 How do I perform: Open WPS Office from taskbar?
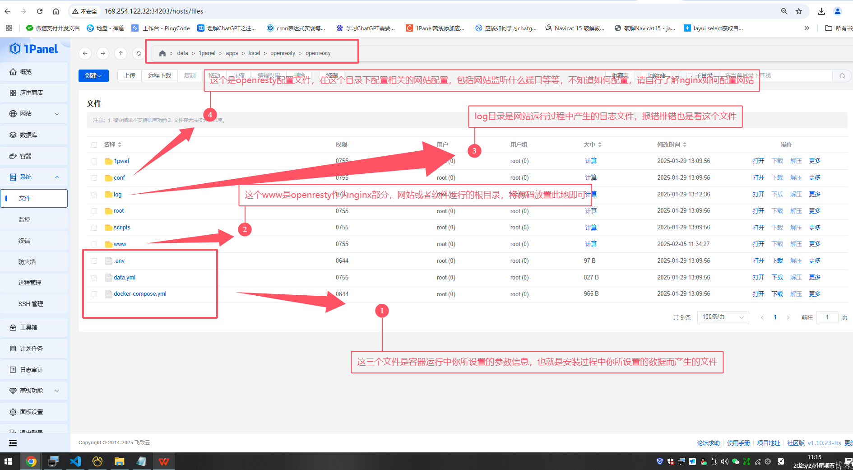pos(164,461)
